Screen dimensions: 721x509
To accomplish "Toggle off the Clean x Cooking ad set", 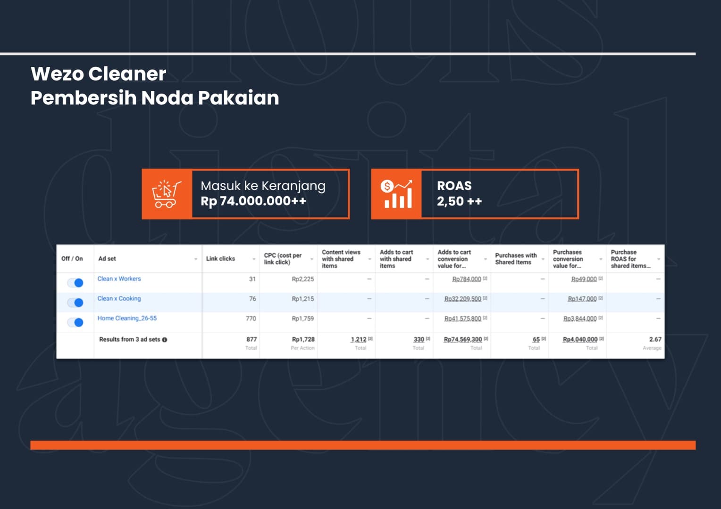I will (75, 303).
